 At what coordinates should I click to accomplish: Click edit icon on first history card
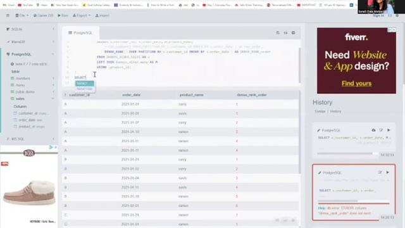point(381,130)
